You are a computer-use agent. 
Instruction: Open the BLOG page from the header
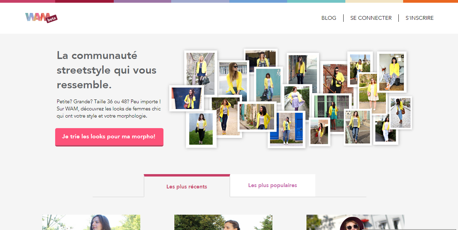(x=329, y=18)
